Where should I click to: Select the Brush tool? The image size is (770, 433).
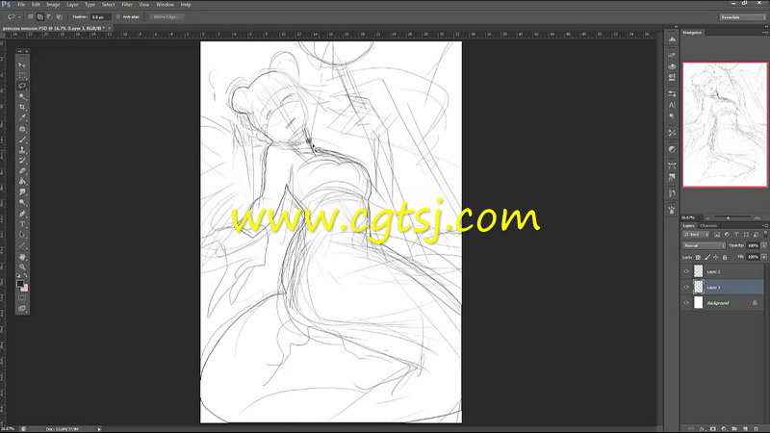(22, 140)
